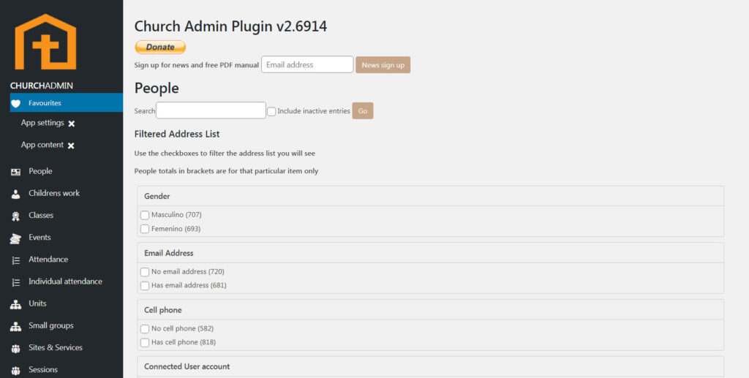
Task: Click the Childrens work person icon
Action: 16,194
